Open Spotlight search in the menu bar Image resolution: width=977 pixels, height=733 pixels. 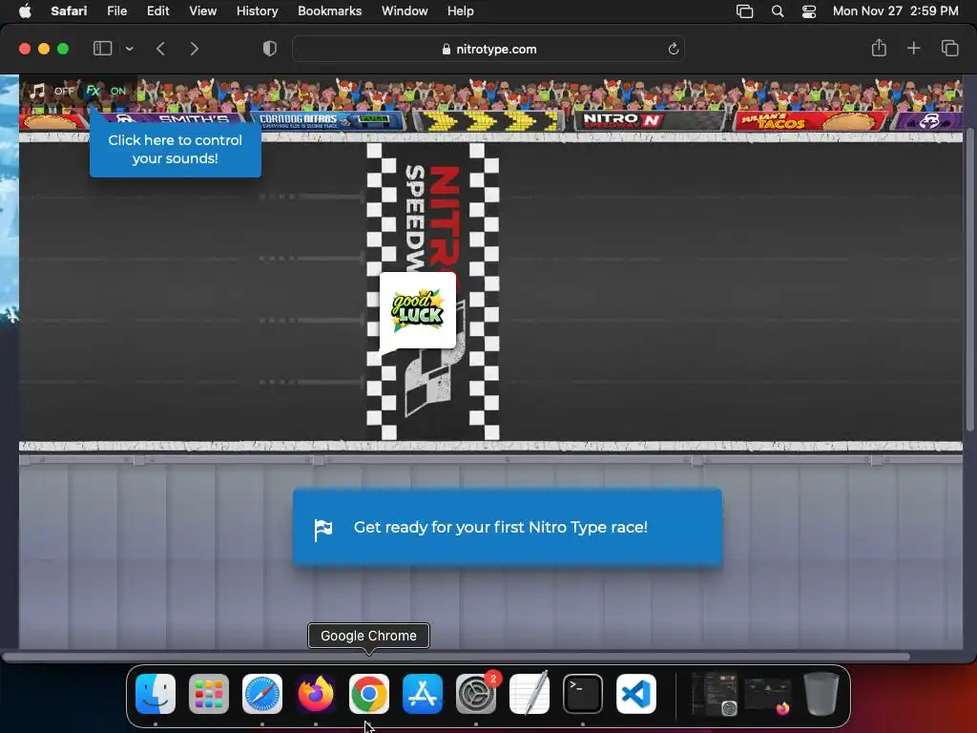(778, 11)
